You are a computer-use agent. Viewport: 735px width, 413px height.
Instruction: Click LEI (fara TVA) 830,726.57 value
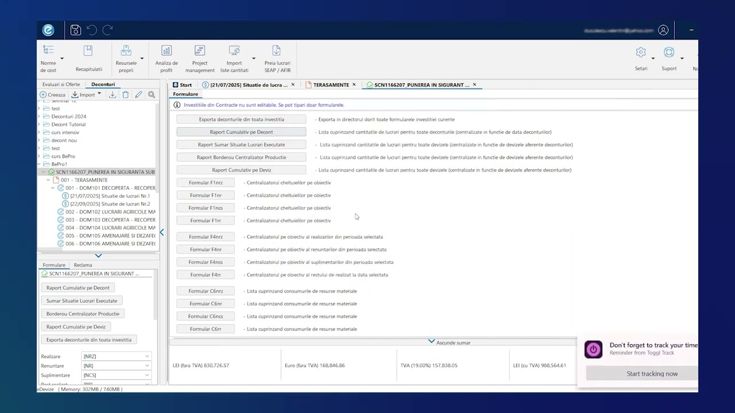201,365
